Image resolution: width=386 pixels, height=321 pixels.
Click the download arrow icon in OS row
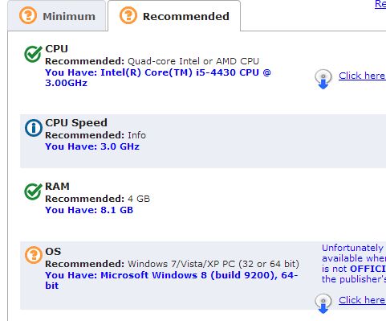click(x=323, y=303)
